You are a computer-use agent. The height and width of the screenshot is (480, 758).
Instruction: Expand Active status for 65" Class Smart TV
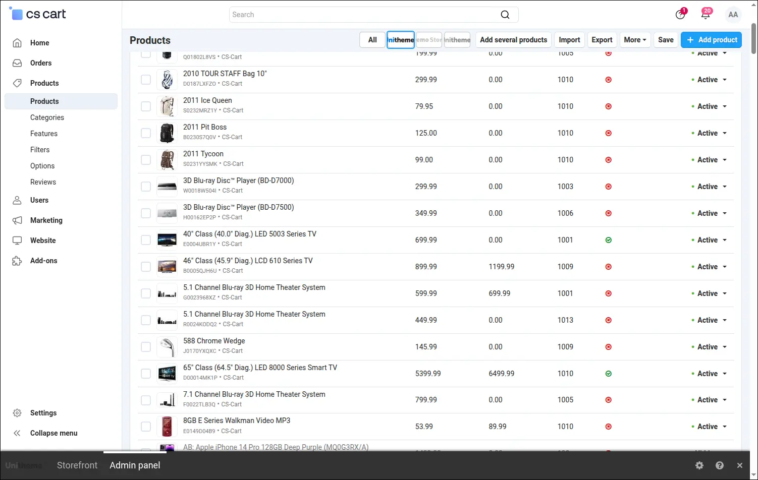point(709,374)
